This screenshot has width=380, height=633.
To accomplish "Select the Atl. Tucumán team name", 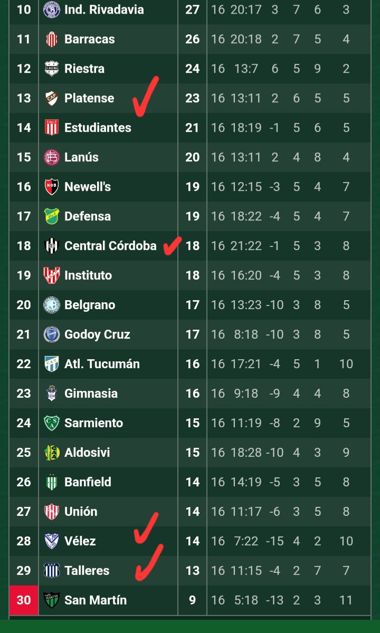I will pos(102,364).
